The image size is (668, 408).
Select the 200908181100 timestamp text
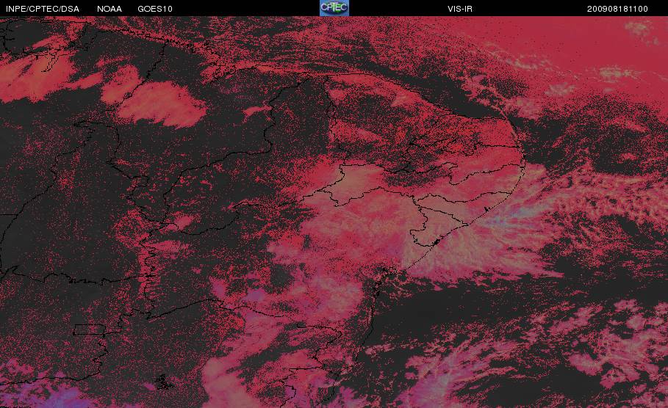click(617, 9)
